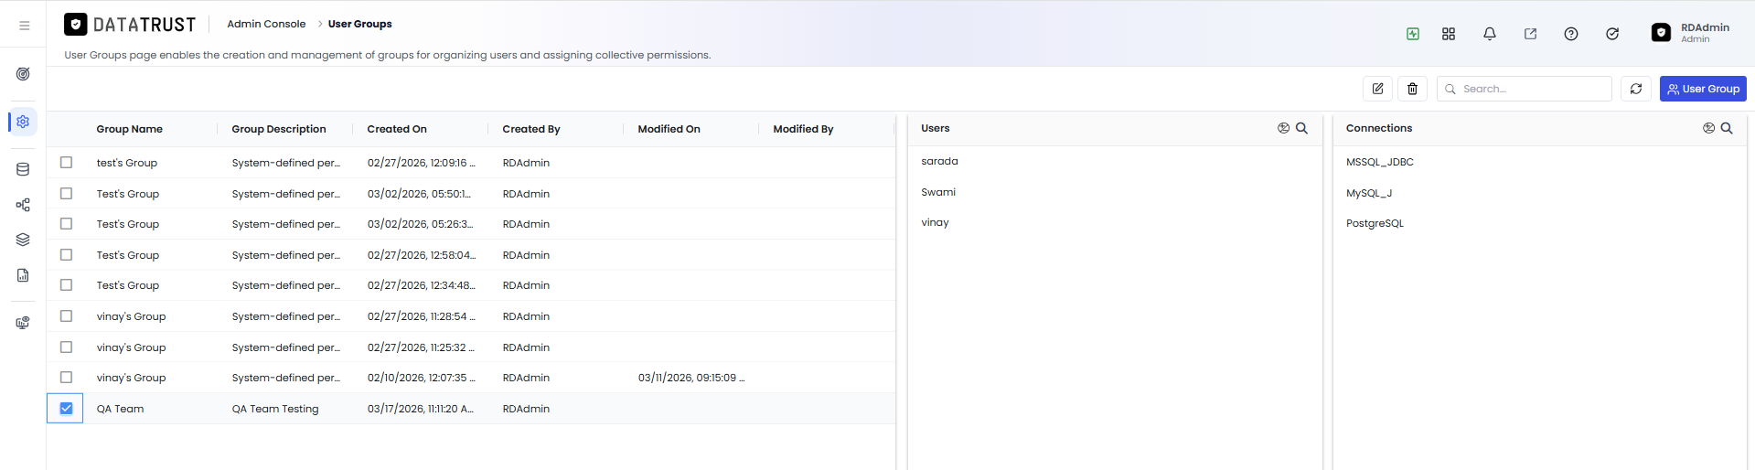Select MySQL_J connection

1368,193
